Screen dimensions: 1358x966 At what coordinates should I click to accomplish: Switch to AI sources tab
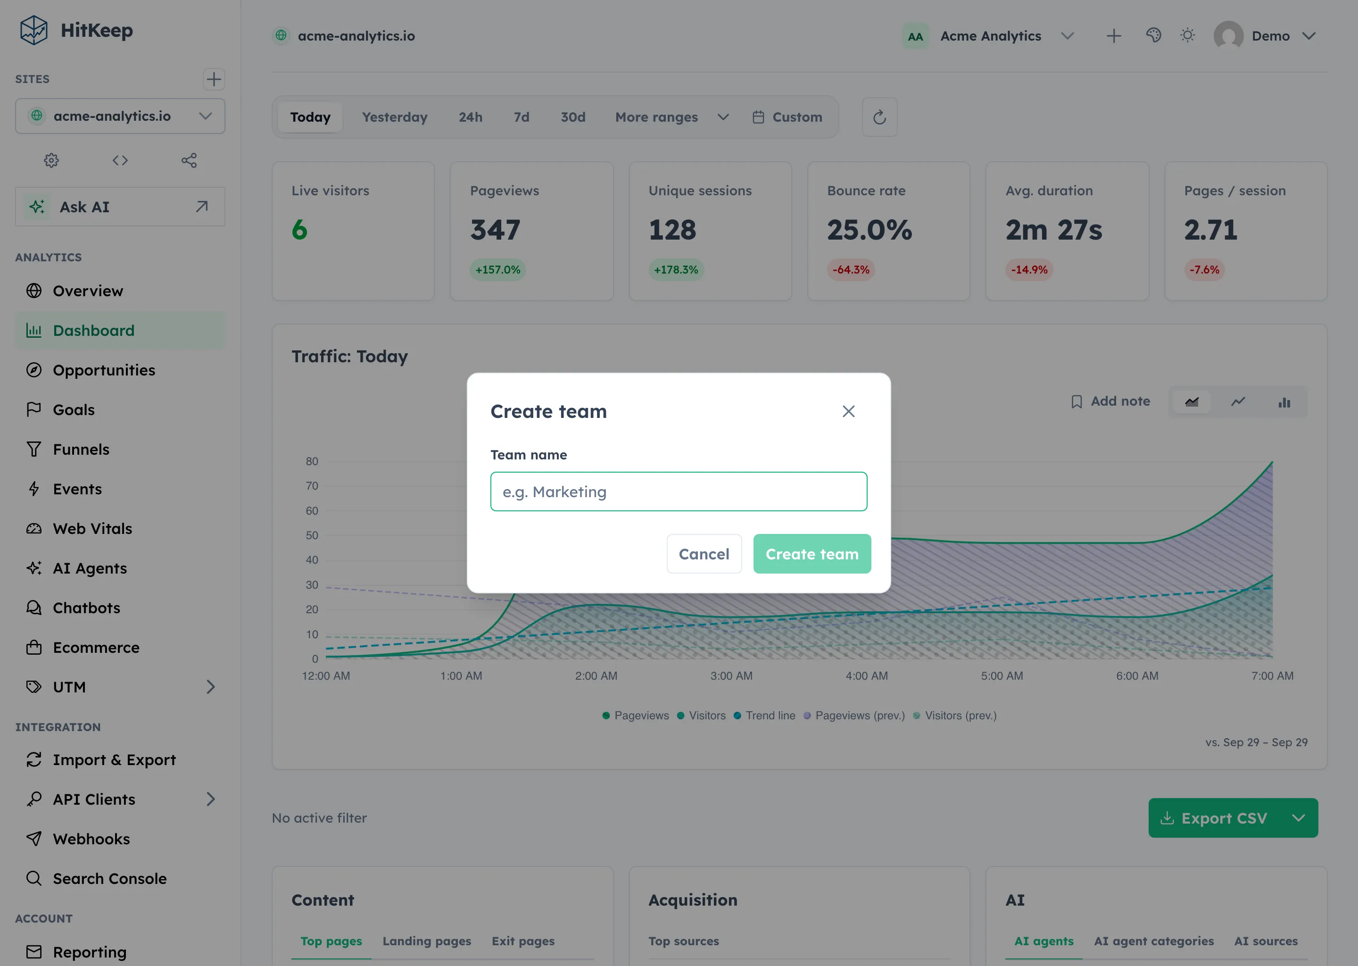tap(1266, 941)
